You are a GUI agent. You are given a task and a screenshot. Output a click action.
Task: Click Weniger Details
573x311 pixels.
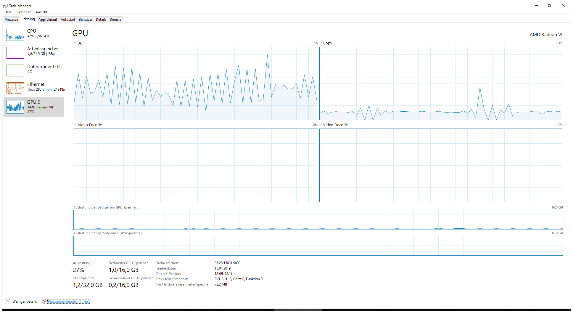click(24, 301)
